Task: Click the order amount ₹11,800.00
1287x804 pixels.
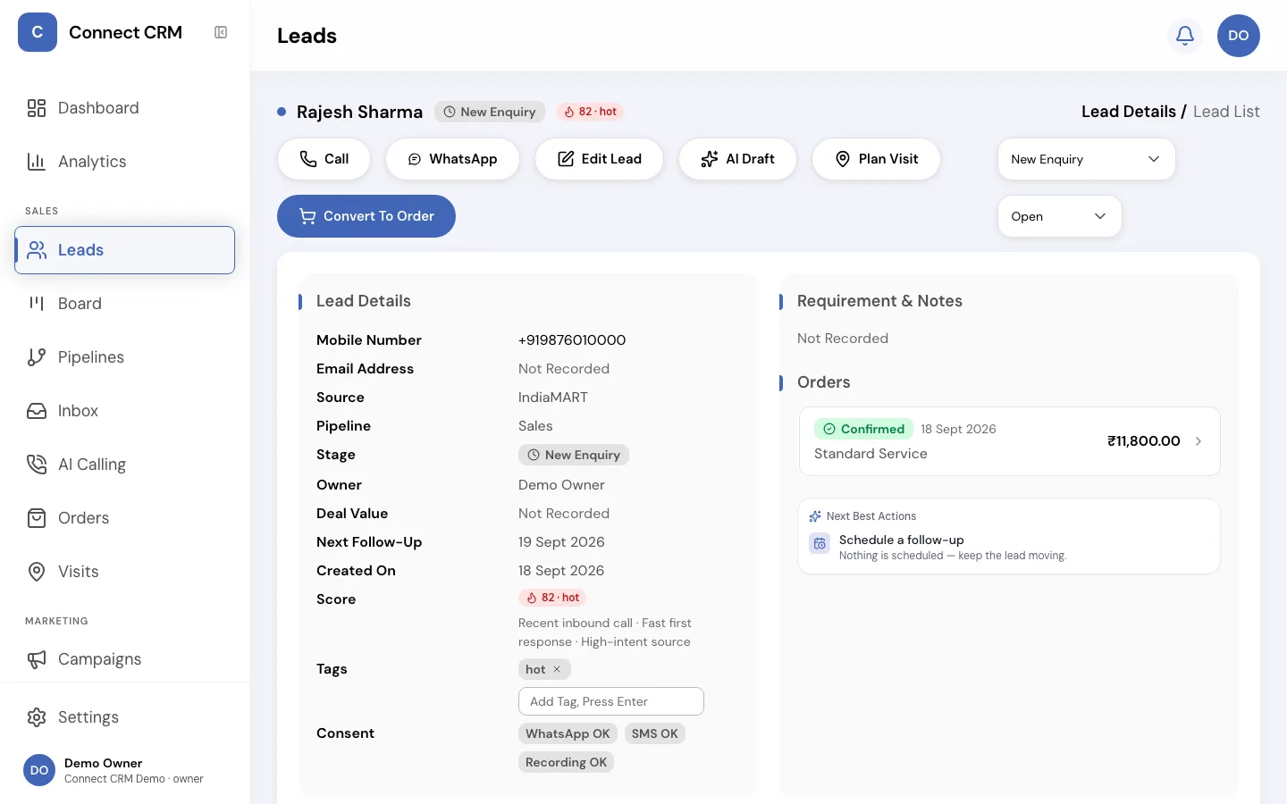Action: click(x=1144, y=441)
